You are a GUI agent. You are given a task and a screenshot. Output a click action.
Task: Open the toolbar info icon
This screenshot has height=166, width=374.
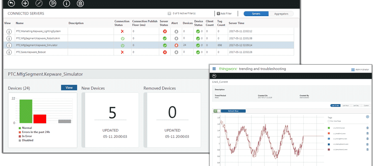[66, 3]
